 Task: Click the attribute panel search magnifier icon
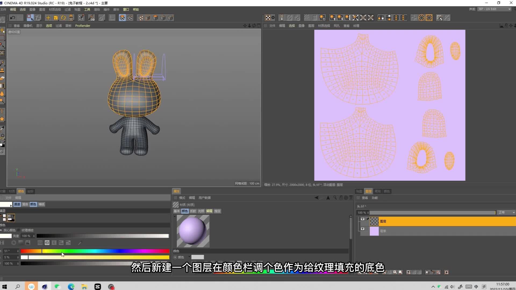[x=335, y=198]
